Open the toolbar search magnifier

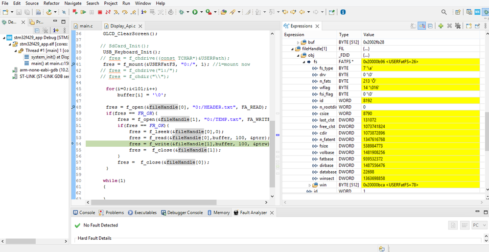click(x=444, y=12)
